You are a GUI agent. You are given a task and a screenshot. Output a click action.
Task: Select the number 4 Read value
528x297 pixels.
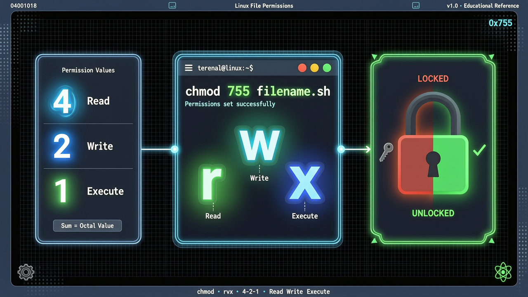point(63,102)
